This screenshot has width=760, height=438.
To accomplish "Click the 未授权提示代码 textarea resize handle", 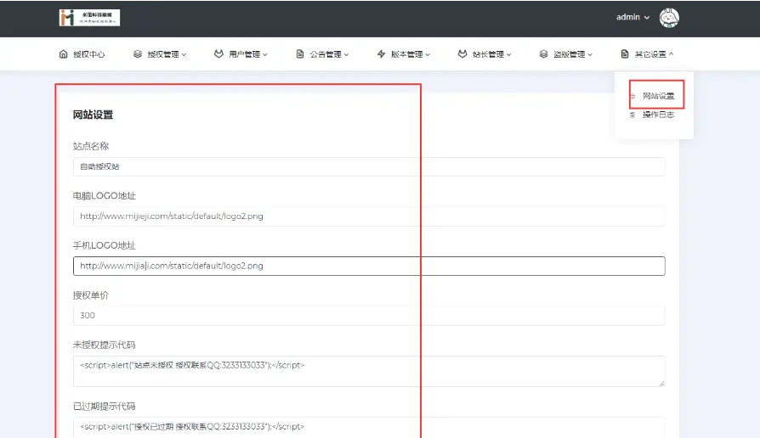I will coord(661,383).
